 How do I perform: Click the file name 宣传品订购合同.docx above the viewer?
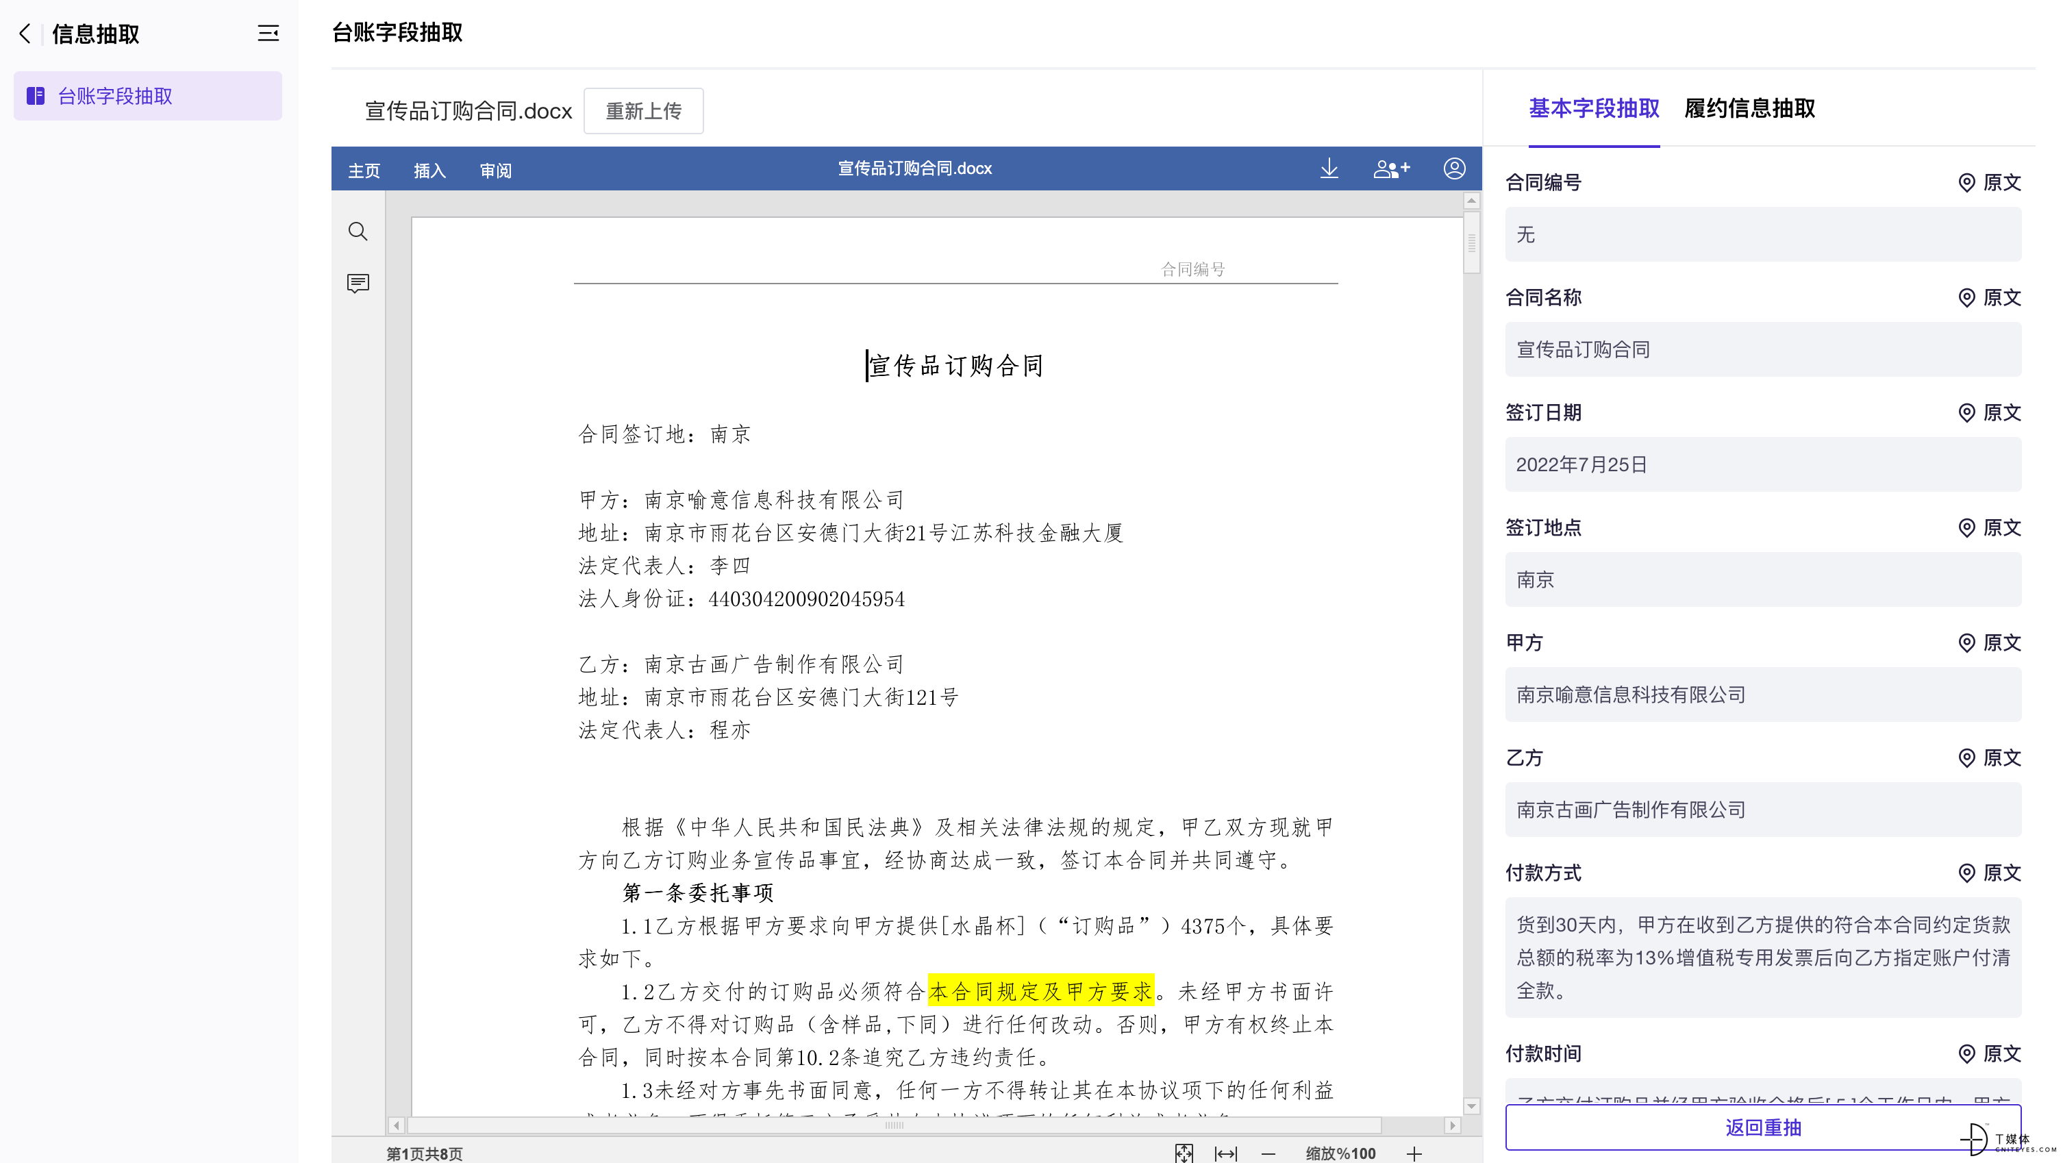pyautogui.click(x=468, y=110)
